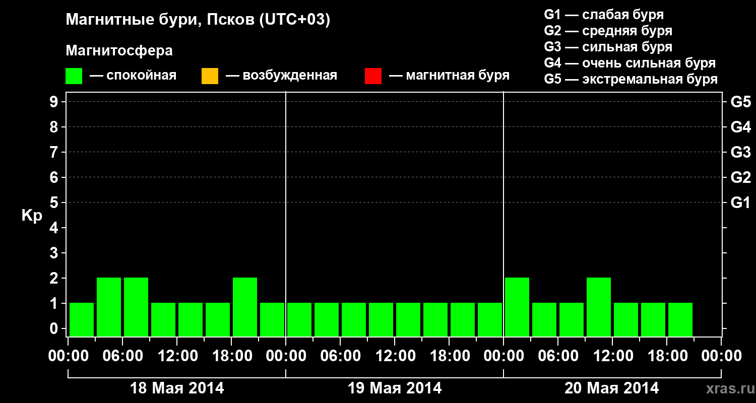Viewport: 756px width, 403px height.
Task: Click the '— возбужденная' legend label
Action: [x=281, y=76]
